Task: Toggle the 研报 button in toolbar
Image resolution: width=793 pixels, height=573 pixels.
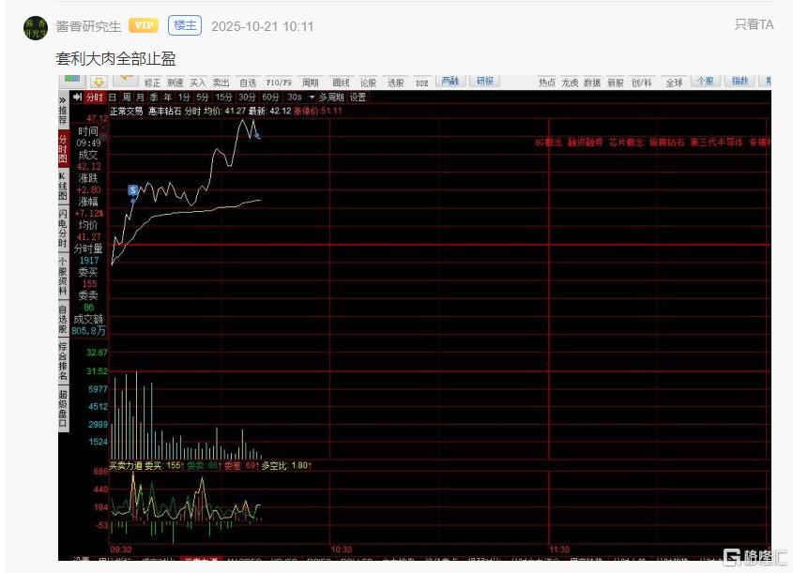Action: click(483, 82)
